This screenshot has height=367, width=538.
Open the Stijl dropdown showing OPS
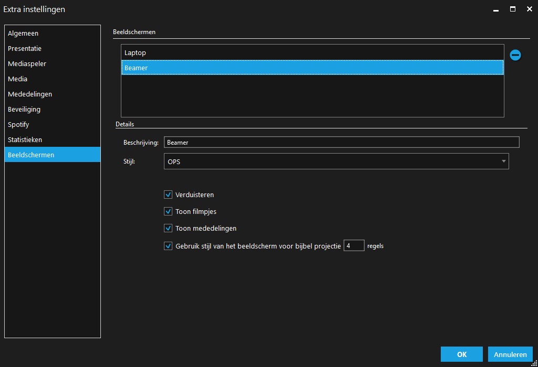[x=336, y=161]
